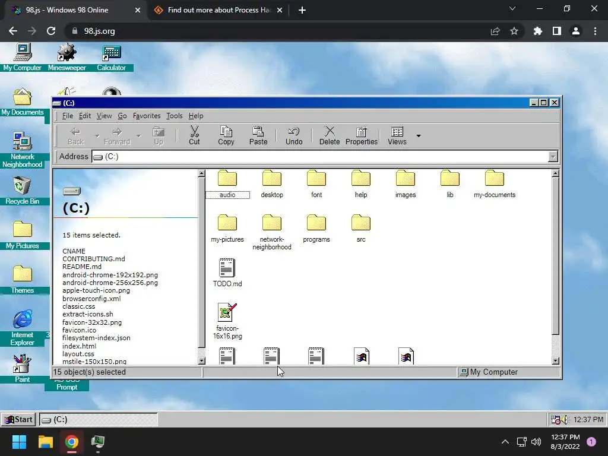Show hidden Windows tray icons
Viewport: 608px width, 456px height.
tap(505, 441)
